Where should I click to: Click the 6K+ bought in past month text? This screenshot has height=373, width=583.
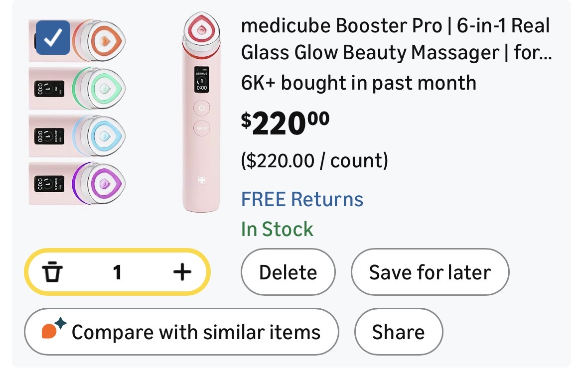358,83
